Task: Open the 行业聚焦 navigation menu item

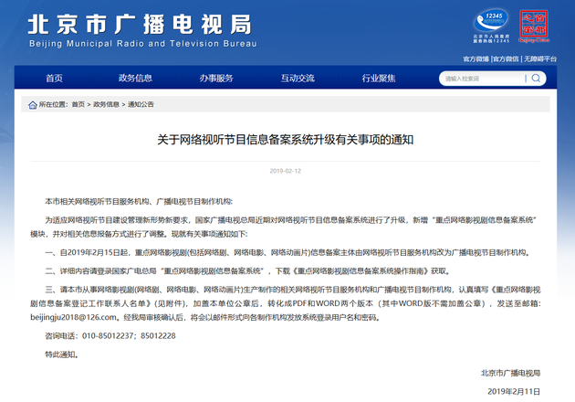Action: point(379,79)
